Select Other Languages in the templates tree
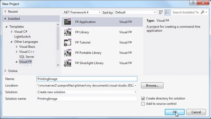This screenshot has width=211, height=119. 26,42
